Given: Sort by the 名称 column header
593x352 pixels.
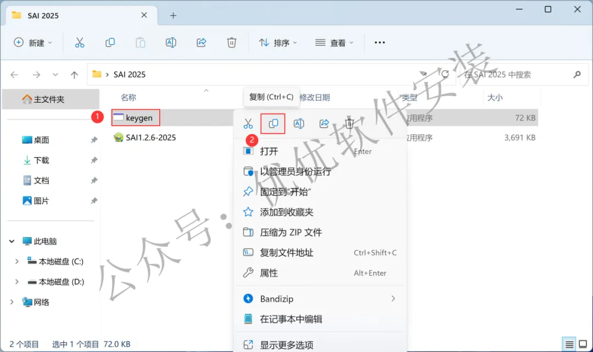Looking at the screenshot, I should tap(128, 98).
